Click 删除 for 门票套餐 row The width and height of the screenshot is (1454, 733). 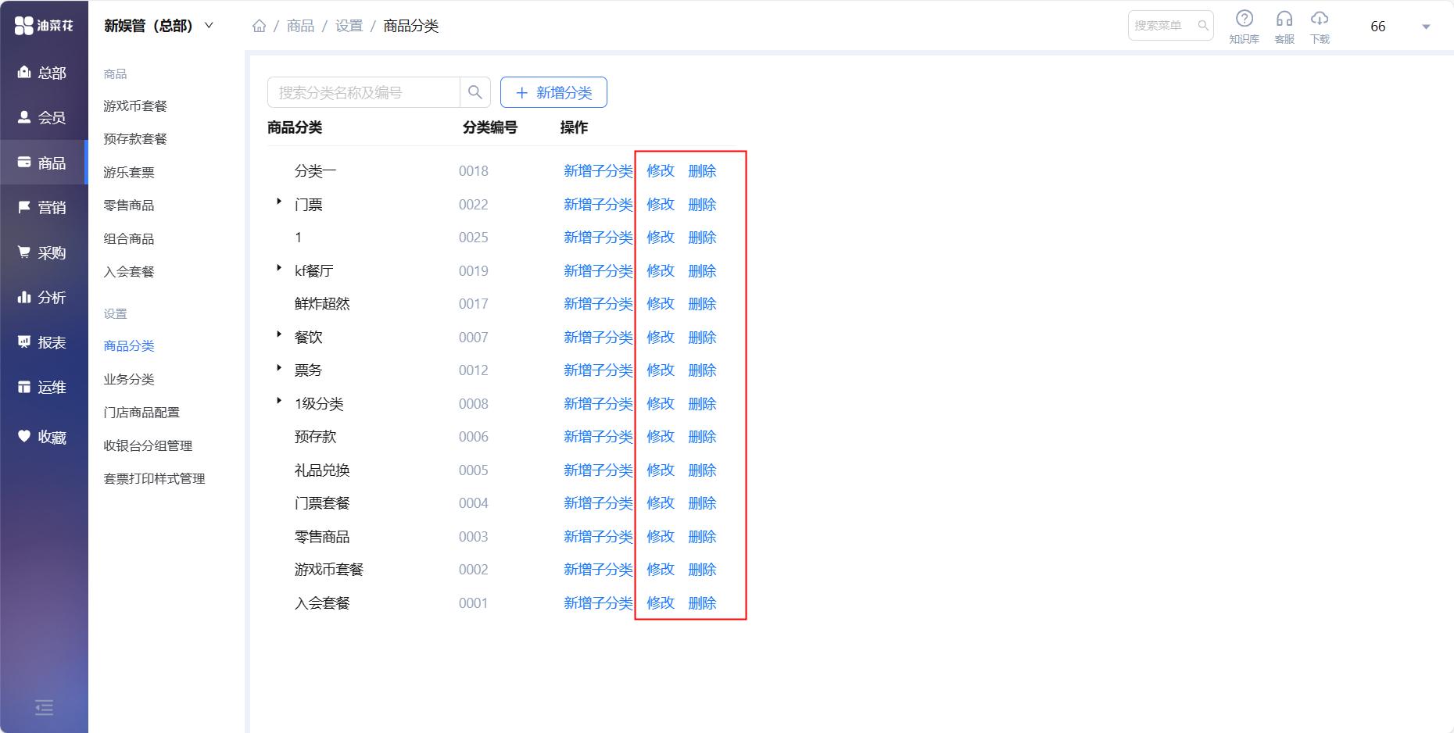(702, 503)
